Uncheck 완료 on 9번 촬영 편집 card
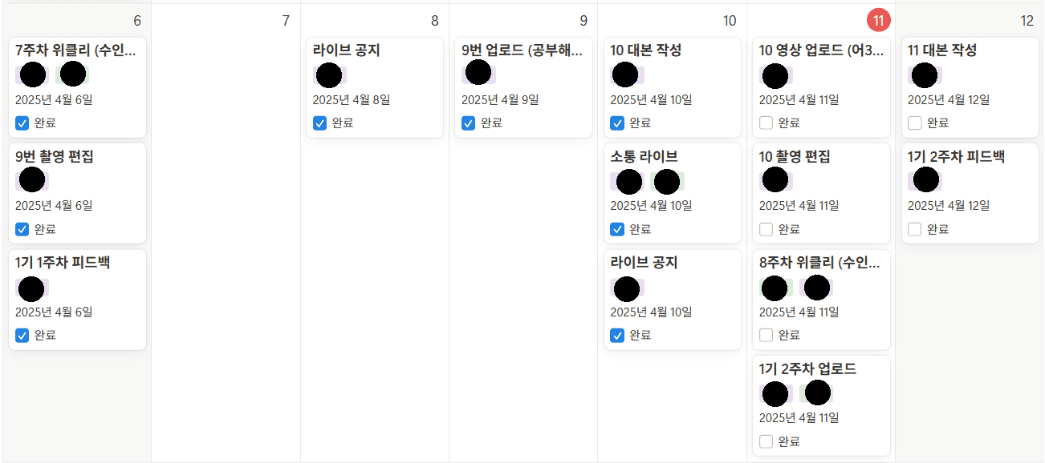Screen dimensions: 1045x463 22,229
